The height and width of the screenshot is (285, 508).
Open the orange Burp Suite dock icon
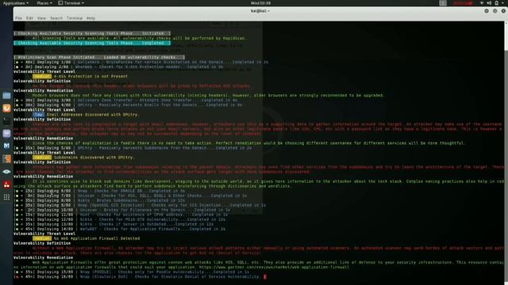(6, 158)
